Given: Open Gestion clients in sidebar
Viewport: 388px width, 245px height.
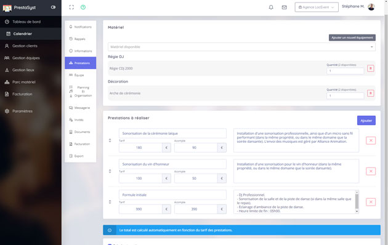Looking at the screenshot, I should tap(31, 46).
